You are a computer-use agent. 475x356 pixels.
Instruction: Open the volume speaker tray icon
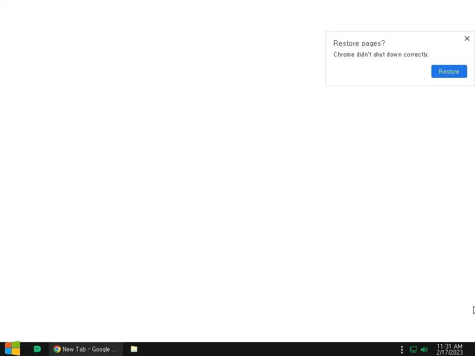(424, 350)
